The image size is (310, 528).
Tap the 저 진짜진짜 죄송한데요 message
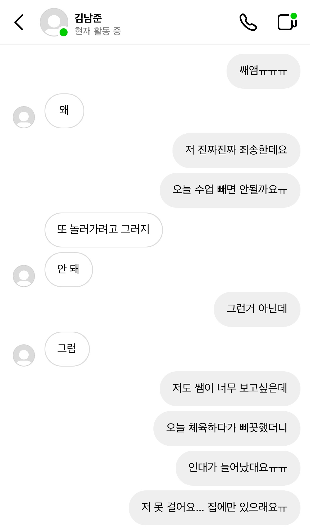tap(236, 150)
